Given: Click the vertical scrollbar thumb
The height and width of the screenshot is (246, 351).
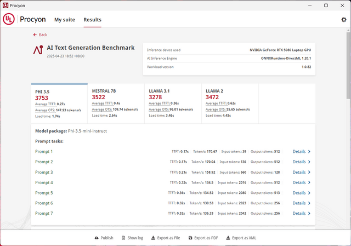Looking at the screenshot, I should point(348,65).
